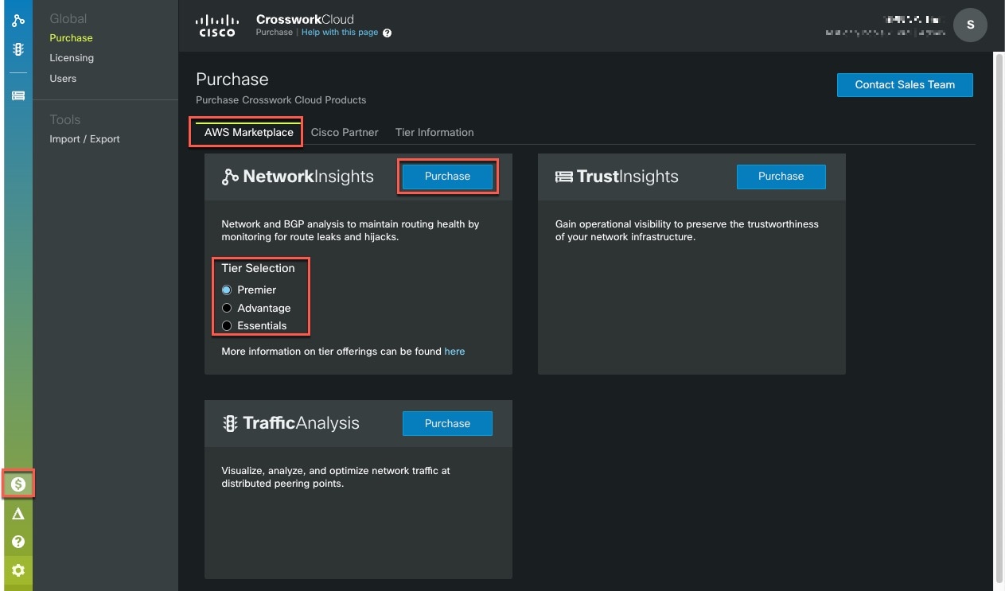This screenshot has width=1005, height=591.
Task: Open the user avatar S menu
Action: [970, 25]
